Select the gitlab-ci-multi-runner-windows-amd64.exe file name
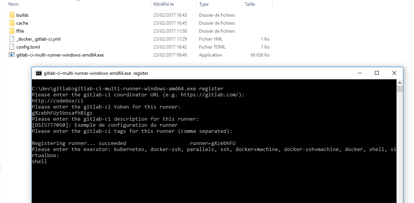This screenshot has width=414, height=203. pos(60,55)
